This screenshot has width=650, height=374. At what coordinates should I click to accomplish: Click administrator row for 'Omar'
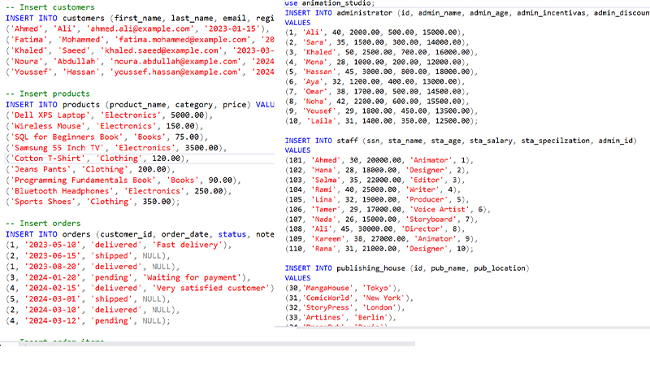click(x=377, y=92)
